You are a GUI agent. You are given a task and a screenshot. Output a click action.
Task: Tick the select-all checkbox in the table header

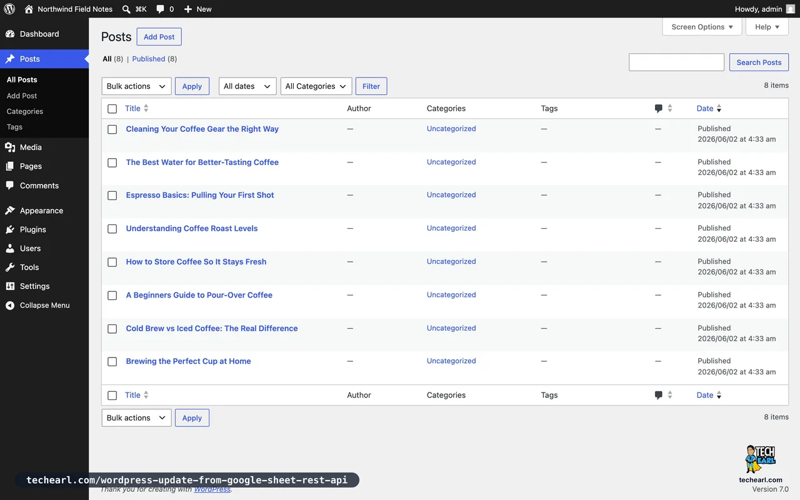pos(112,109)
